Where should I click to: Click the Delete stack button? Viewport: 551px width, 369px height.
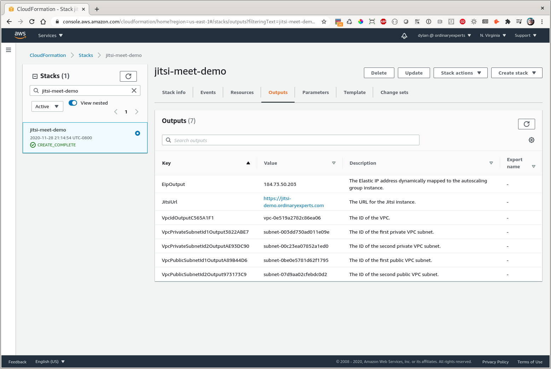[379, 73]
